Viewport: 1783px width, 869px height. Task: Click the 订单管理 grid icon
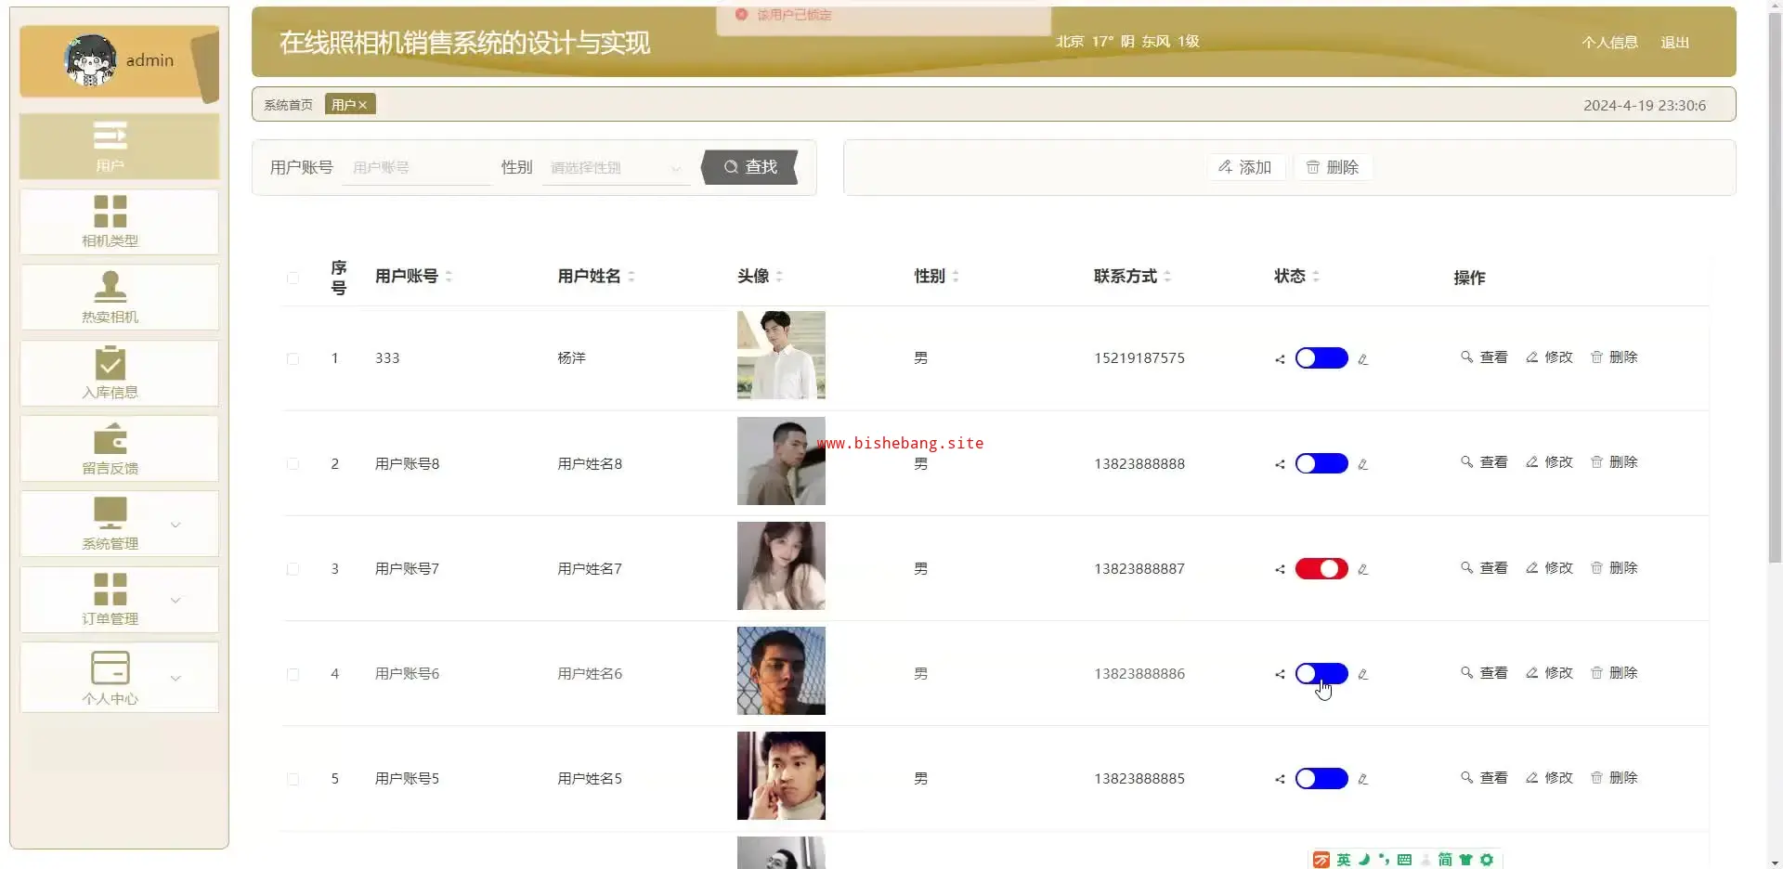110,589
